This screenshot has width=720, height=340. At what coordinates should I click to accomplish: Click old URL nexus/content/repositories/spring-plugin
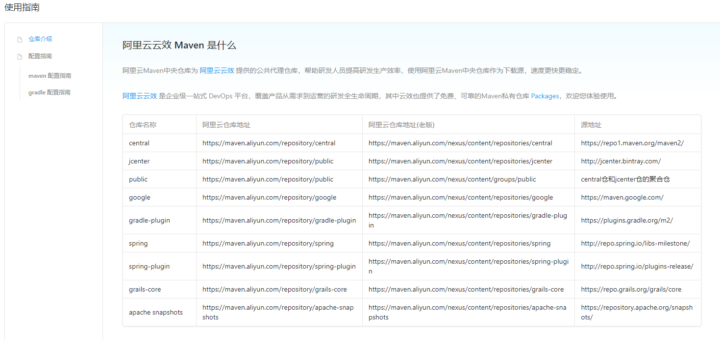pos(469,267)
